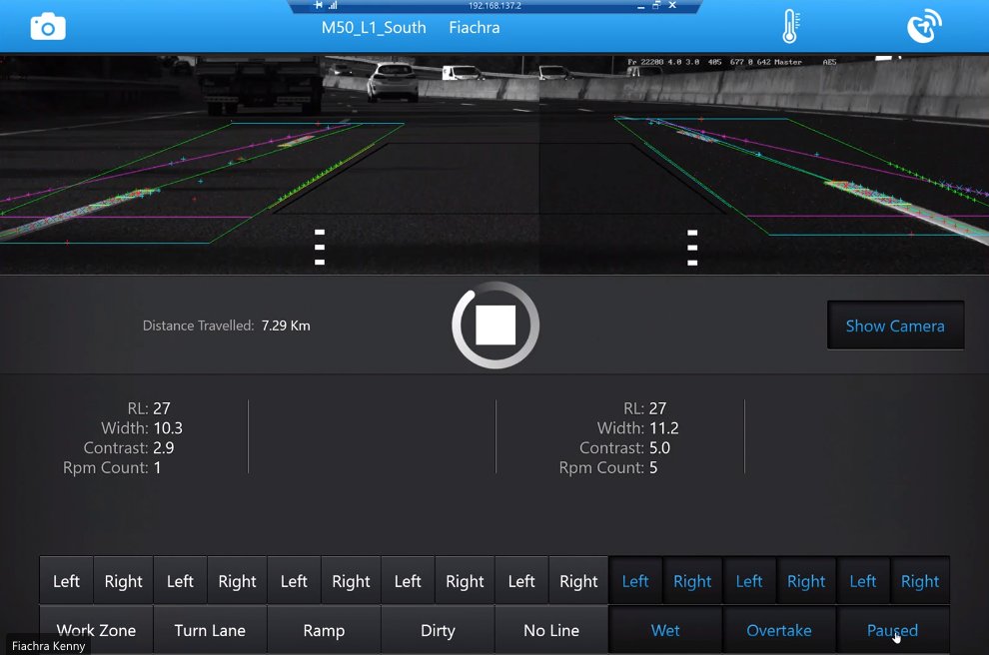Click the Distance Travelled 7.29 Km value

286,326
